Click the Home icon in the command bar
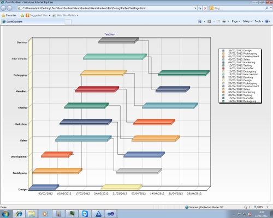273x218 pixels. pyautogui.click(x=200, y=21)
